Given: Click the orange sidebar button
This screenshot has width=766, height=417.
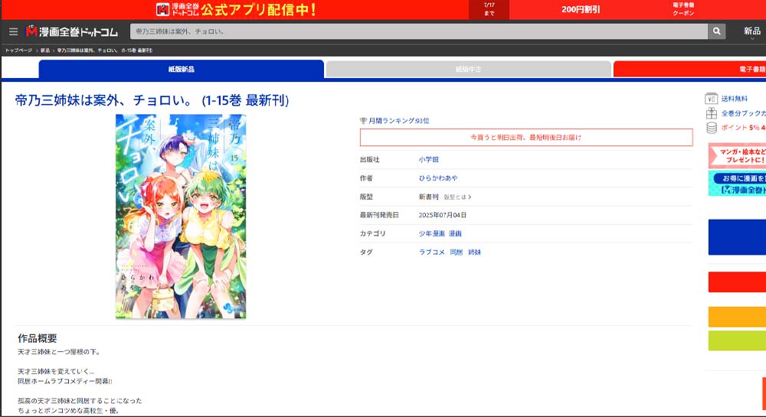Looking at the screenshot, I should coord(737,317).
